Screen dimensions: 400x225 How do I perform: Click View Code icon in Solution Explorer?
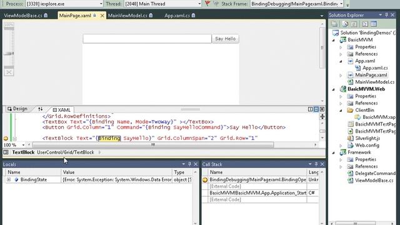(365, 24)
